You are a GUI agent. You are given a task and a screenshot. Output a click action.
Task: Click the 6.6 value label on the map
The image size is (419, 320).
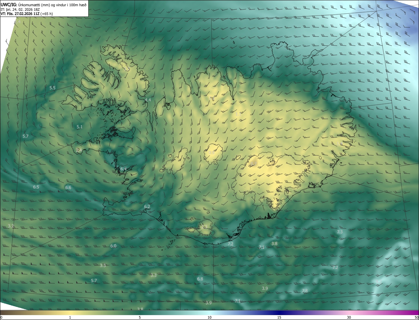[x=68, y=188]
